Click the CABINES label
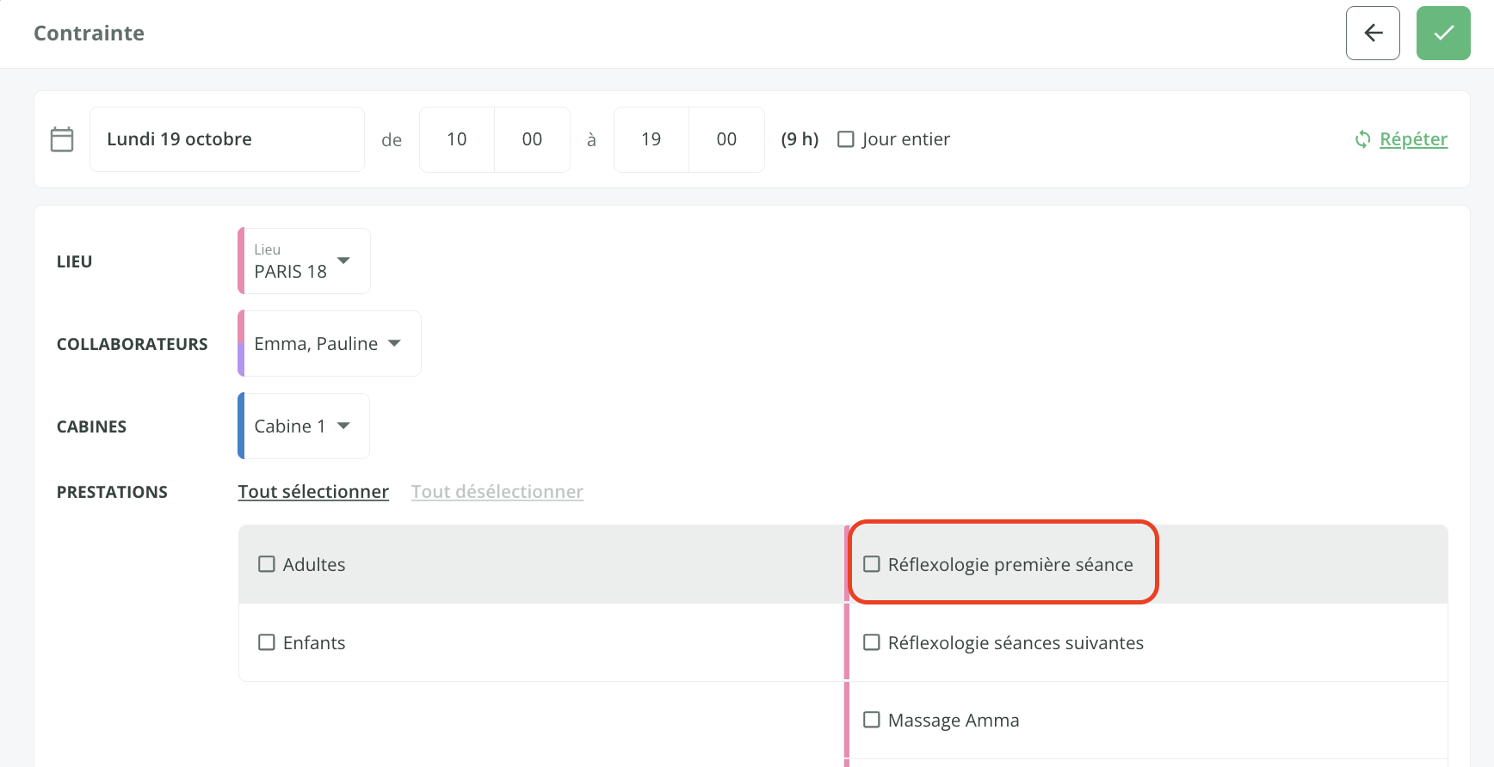The height and width of the screenshot is (767, 1494). 91,426
